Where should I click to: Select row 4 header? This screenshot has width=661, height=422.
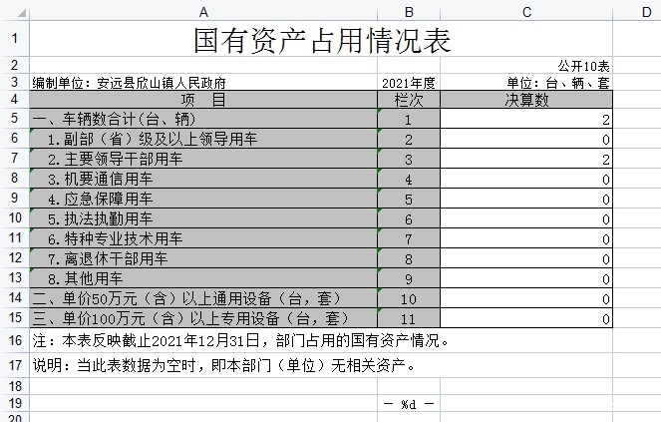coord(14,100)
